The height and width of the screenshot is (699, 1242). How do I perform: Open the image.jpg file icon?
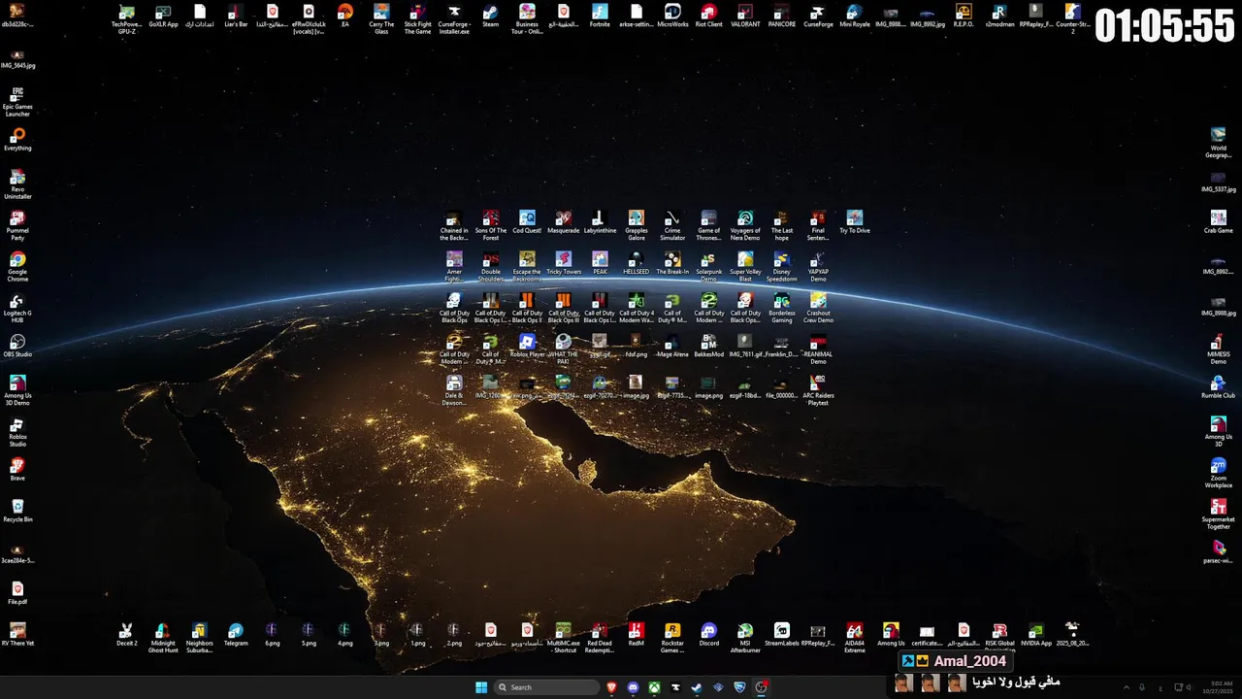tap(637, 387)
